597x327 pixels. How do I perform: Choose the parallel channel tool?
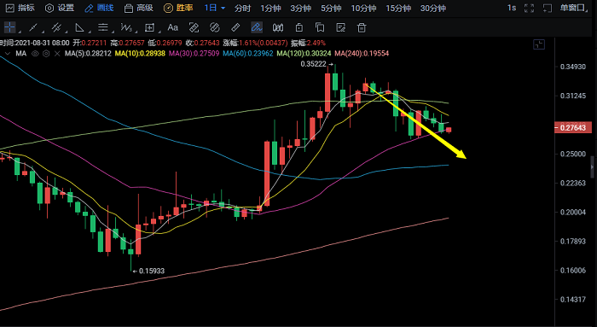[56, 27]
